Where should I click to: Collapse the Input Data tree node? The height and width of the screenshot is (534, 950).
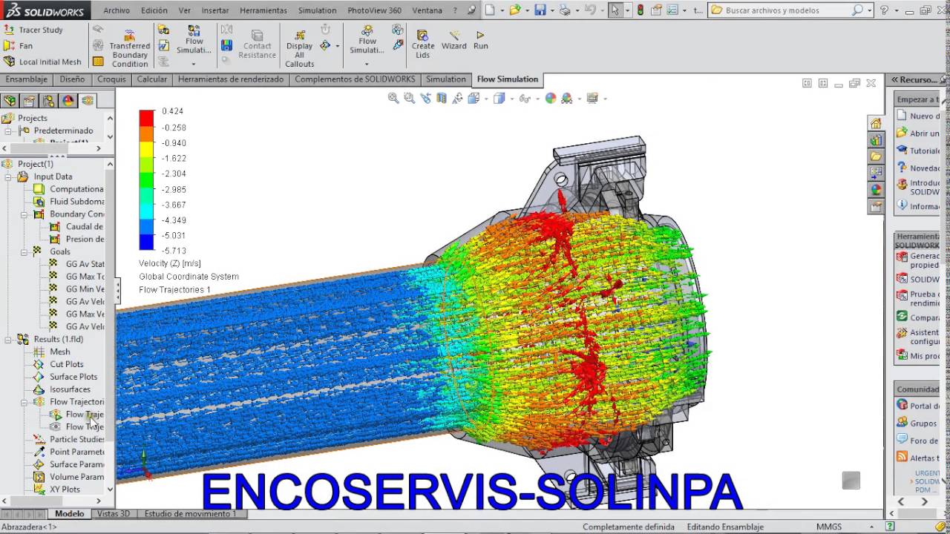pyautogui.click(x=8, y=177)
